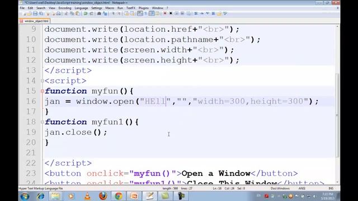Click Run Macro Multiple Times icon
Screen dimensions: 358x201
(x=182, y=13)
